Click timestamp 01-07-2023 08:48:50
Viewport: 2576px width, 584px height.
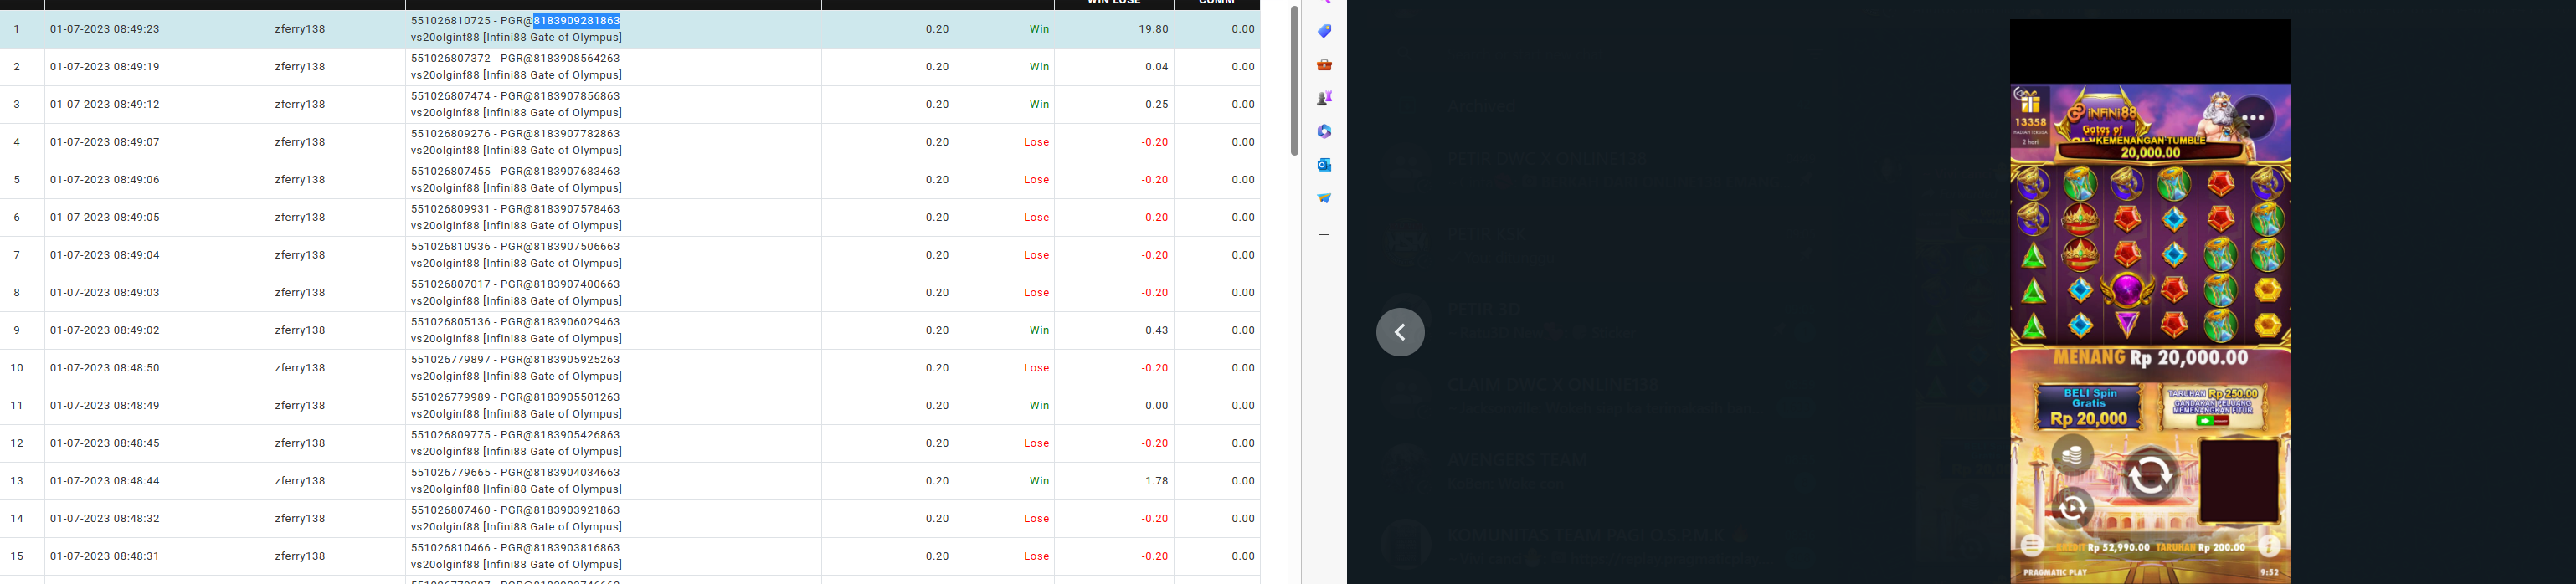pyautogui.click(x=105, y=368)
